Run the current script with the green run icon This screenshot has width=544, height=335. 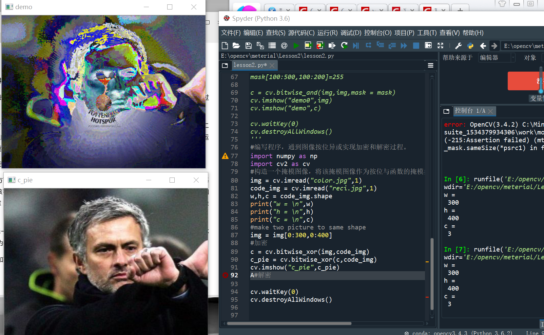coord(296,45)
